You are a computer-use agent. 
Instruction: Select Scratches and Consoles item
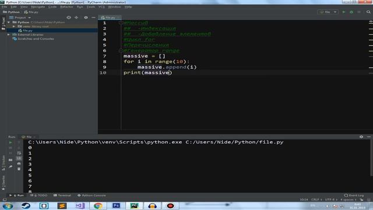(x=34, y=39)
